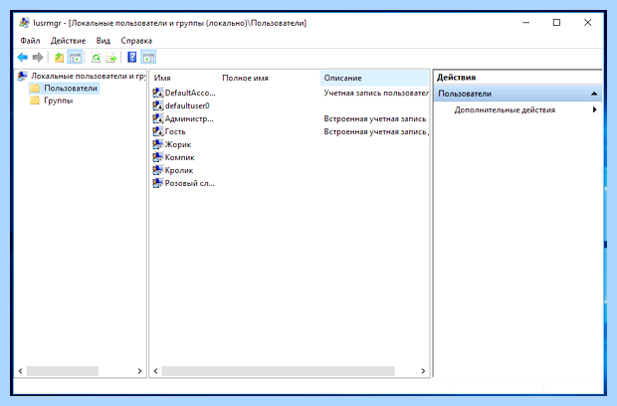
Task: Click the Жорик user icon
Action: pos(158,144)
